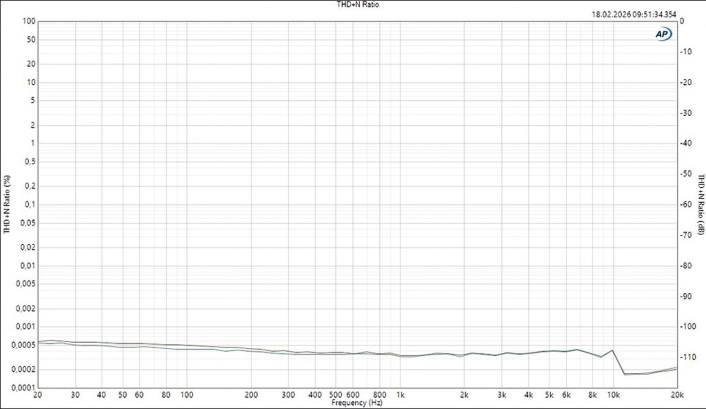Click the 100 percent top axis label
This screenshot has height=409, width=706.
[x=29, y=21]
